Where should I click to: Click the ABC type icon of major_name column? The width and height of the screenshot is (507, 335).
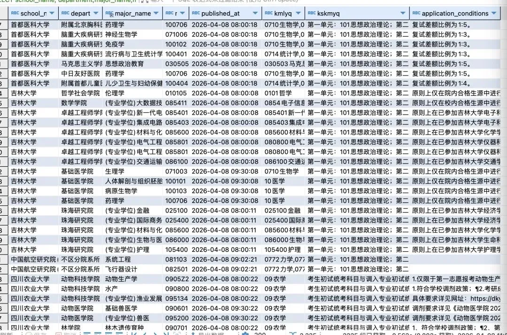[x=109, y=13]
